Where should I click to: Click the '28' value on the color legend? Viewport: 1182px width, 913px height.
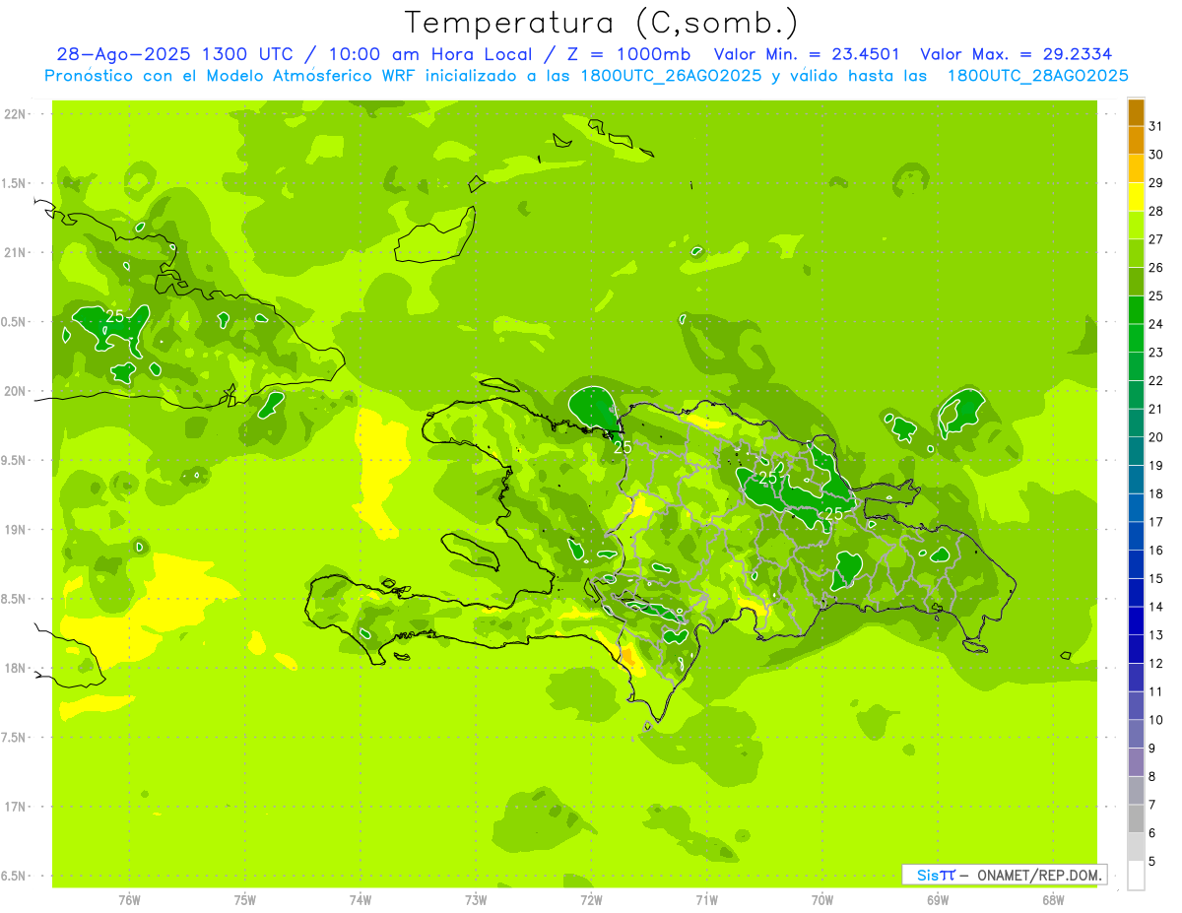coord(1155,211)
